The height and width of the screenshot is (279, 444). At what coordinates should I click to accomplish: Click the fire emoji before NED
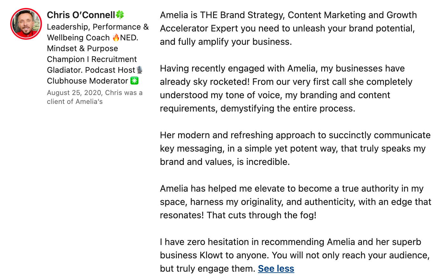click(116, 38)
